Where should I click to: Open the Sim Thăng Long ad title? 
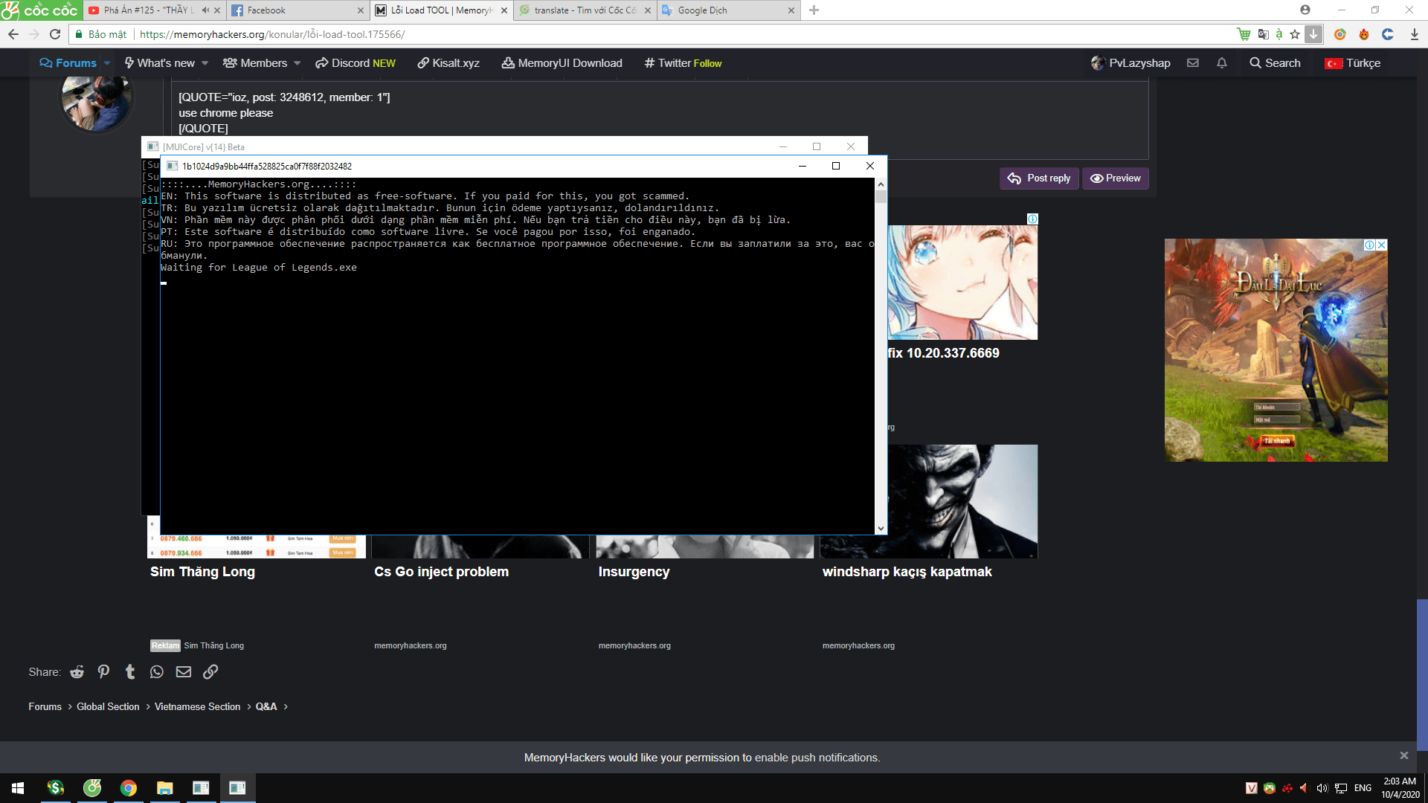tap(202, 572)
